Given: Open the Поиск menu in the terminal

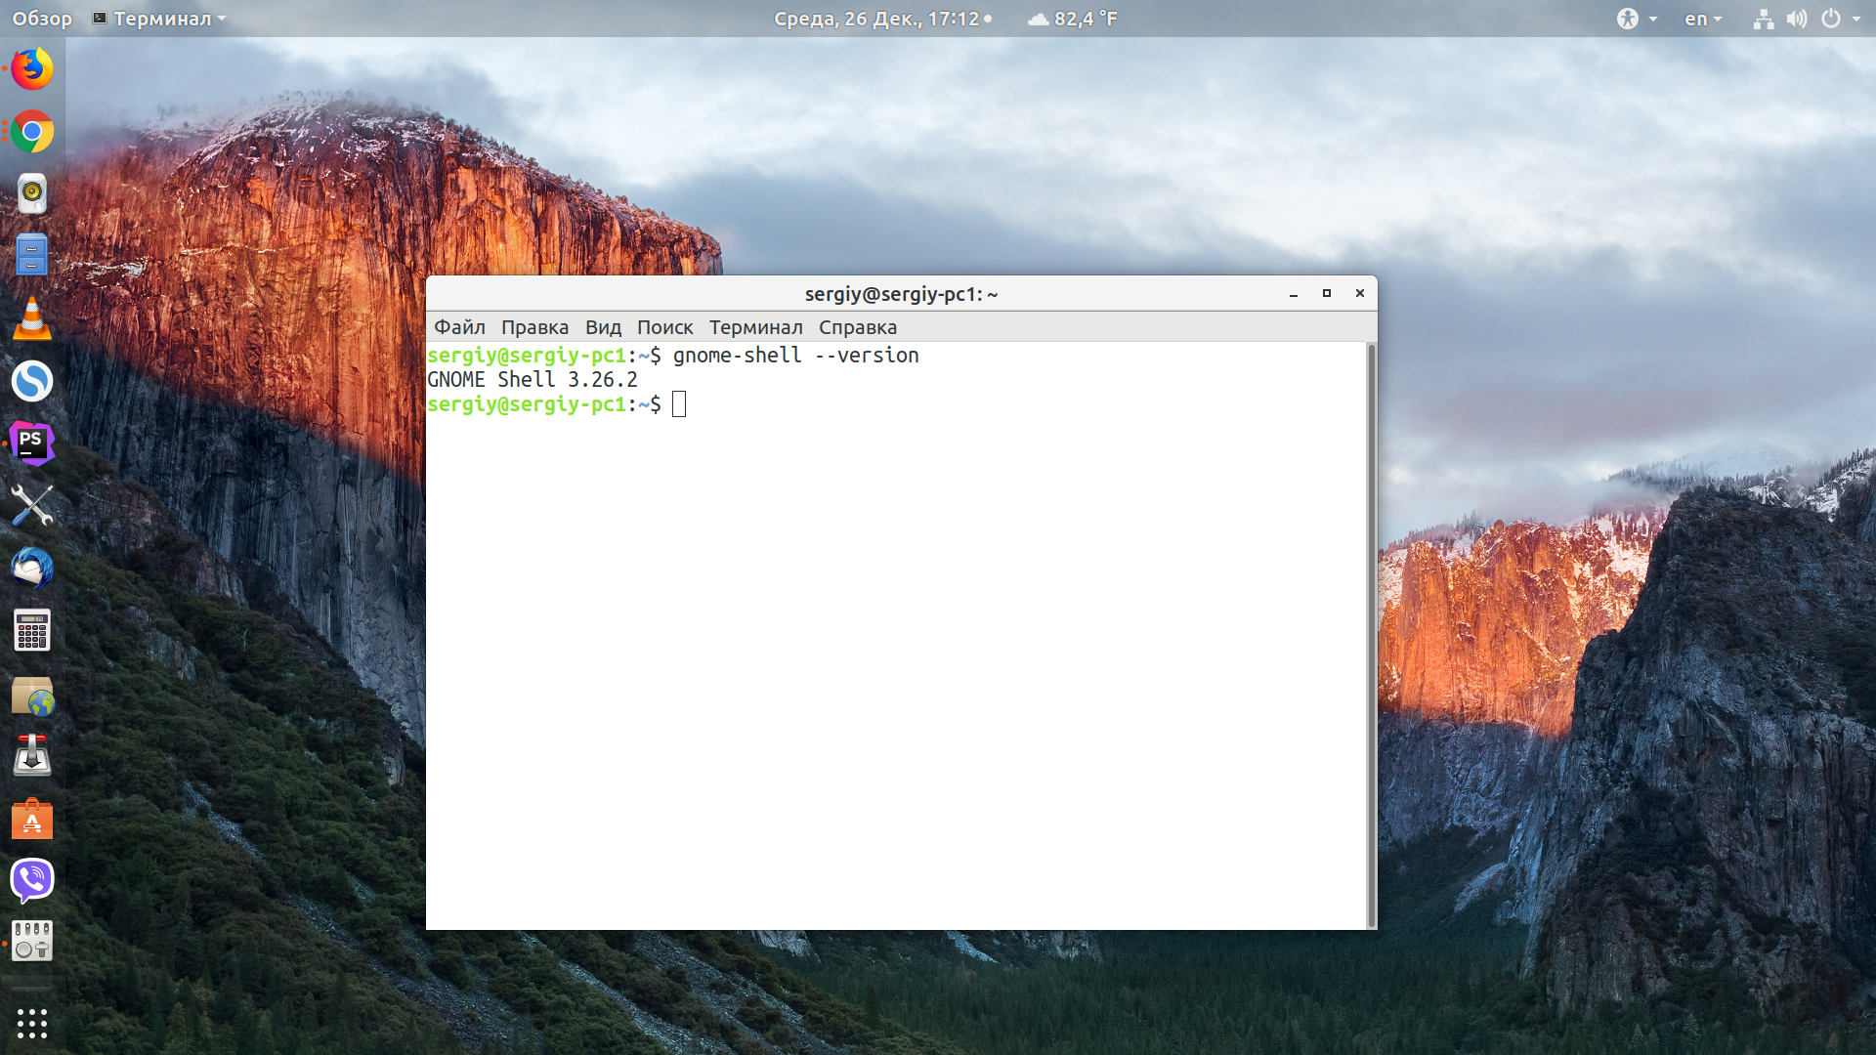Looking at the screenshot, I should coord(664,327).
